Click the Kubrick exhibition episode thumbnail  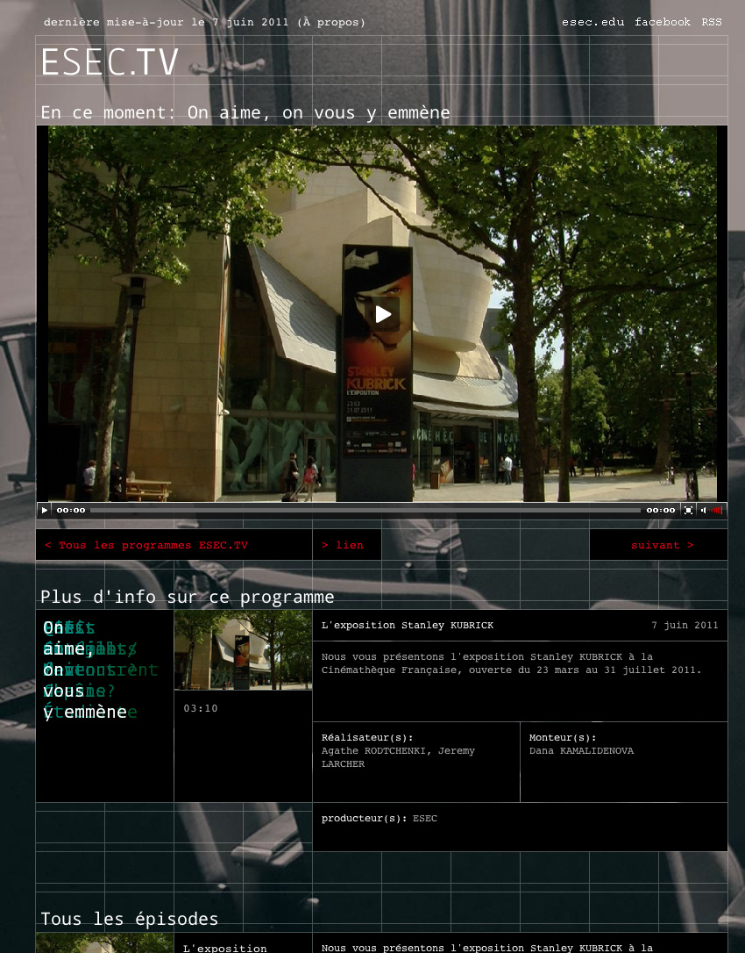pos(243,650)
